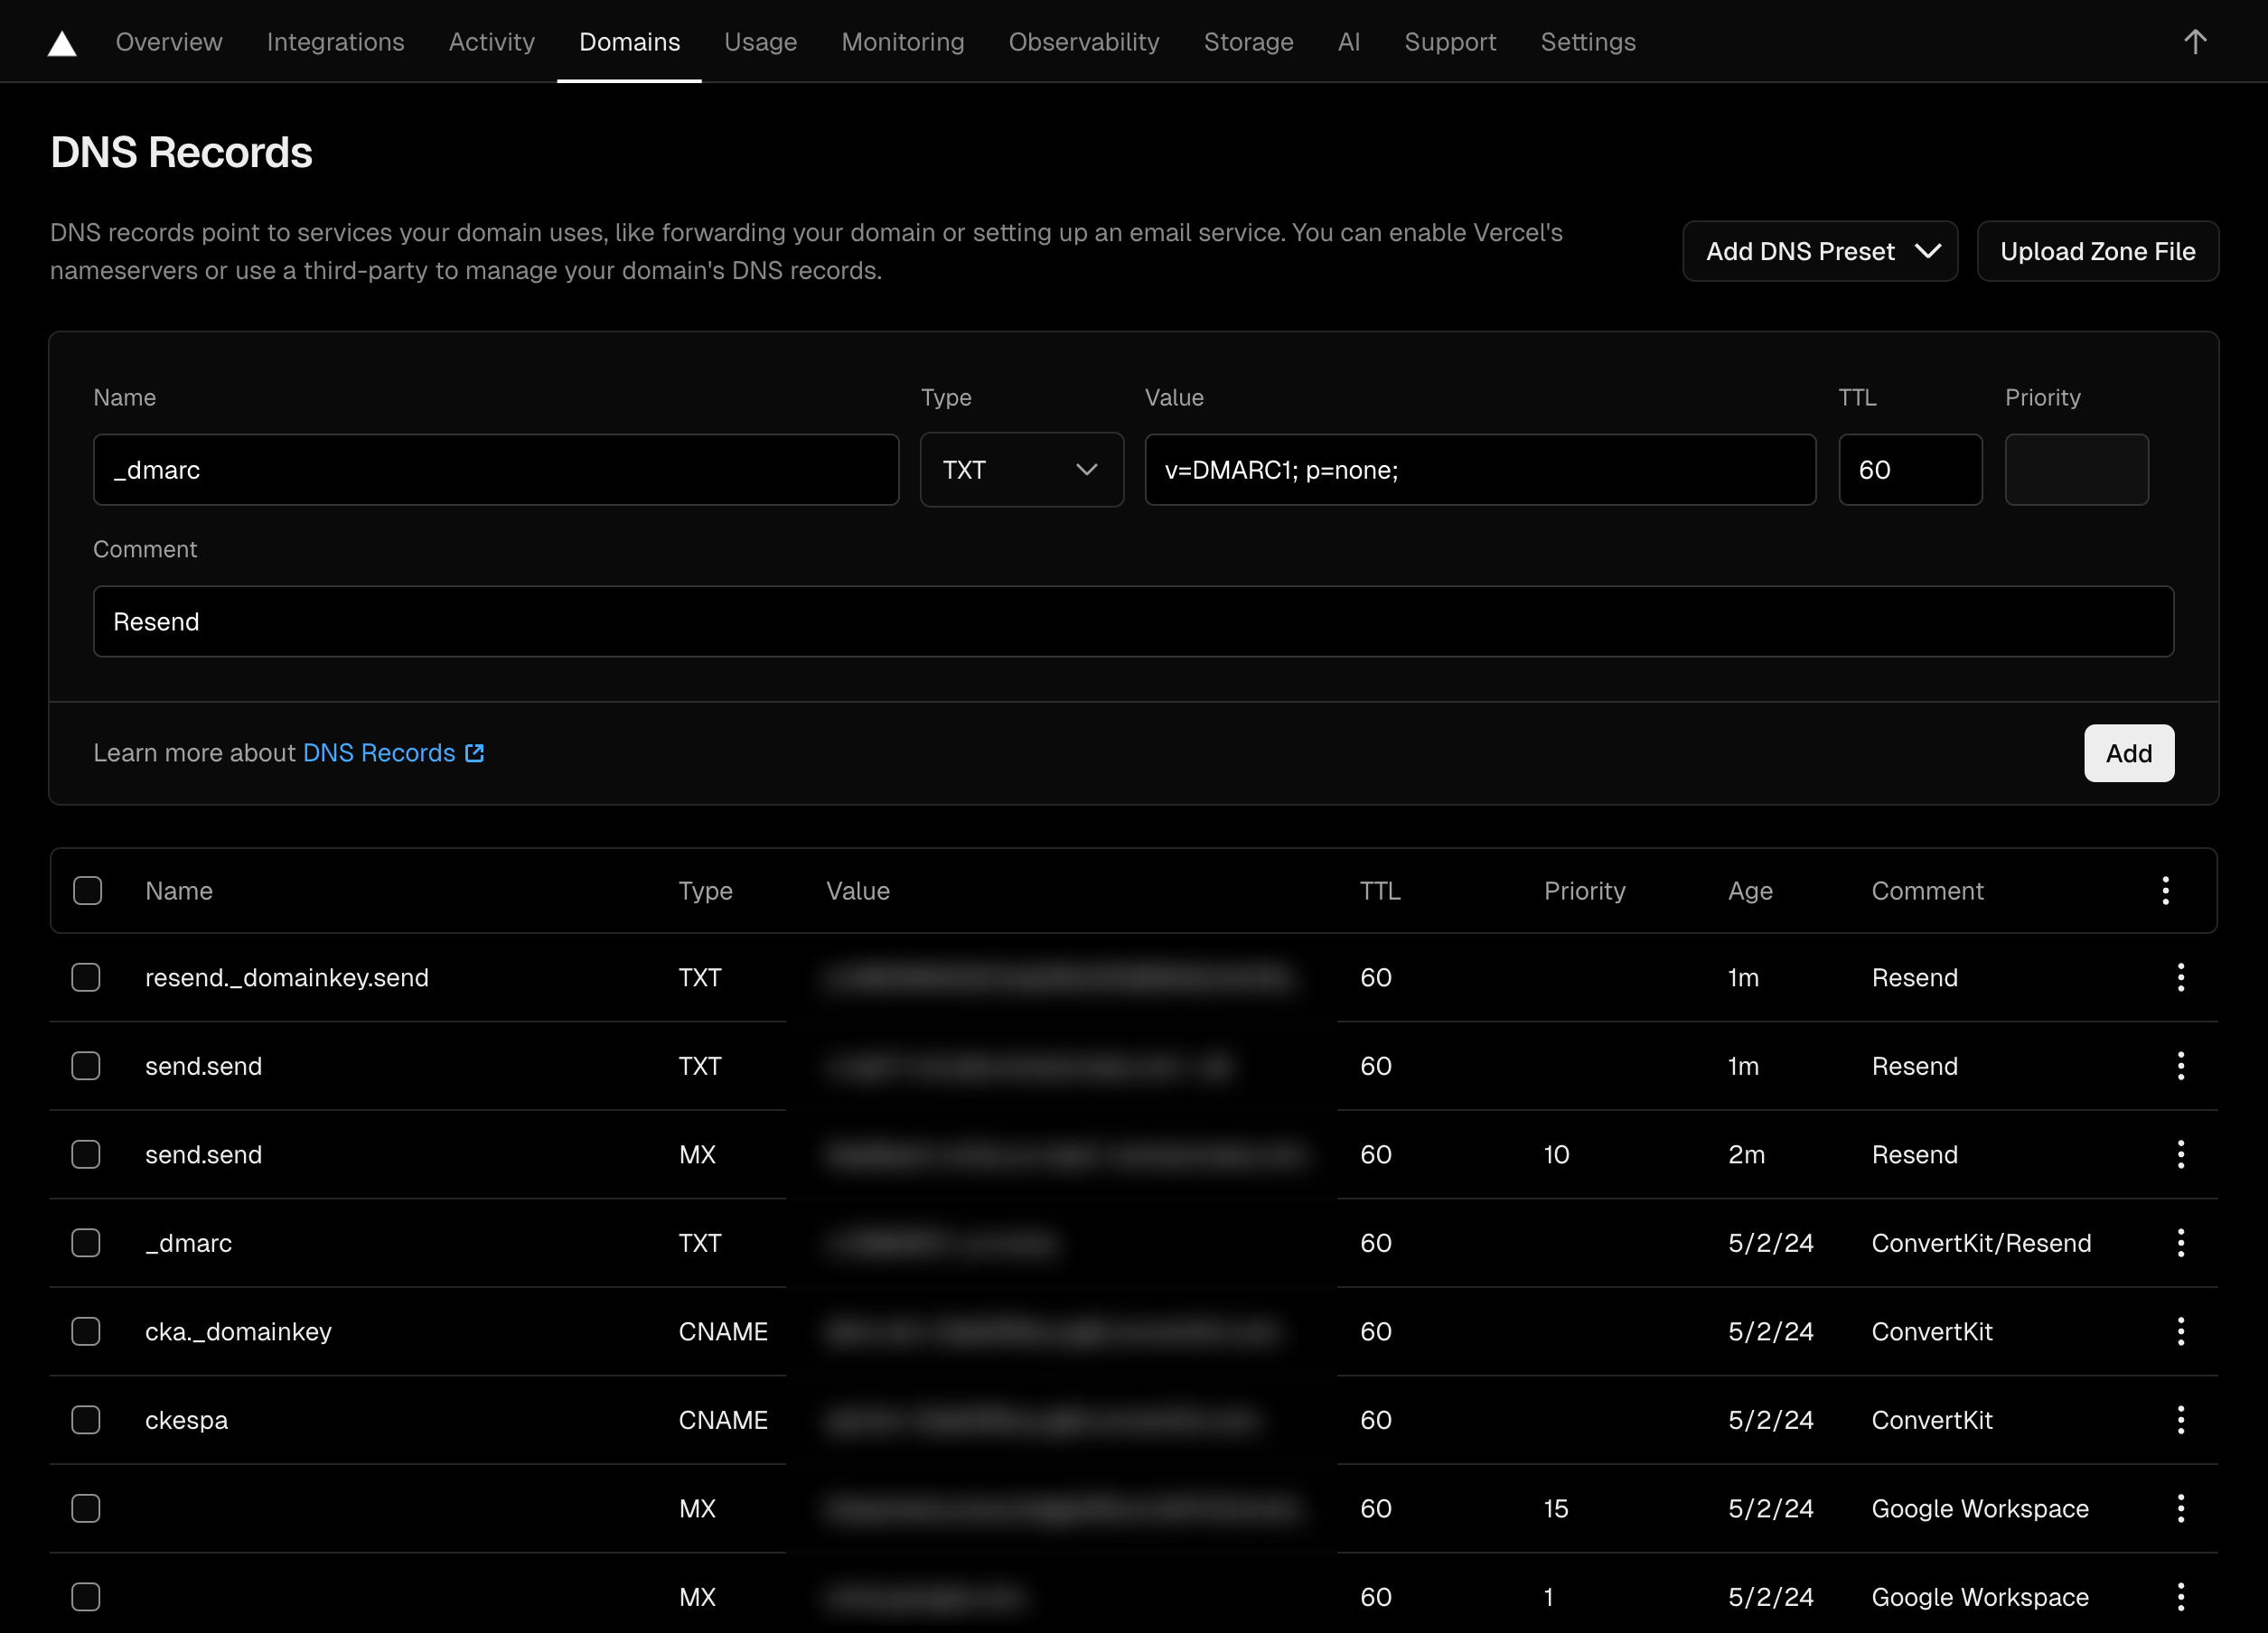
Task: Toggle the select-all checkbox in the table header
Action: click(x=87, y=891)
